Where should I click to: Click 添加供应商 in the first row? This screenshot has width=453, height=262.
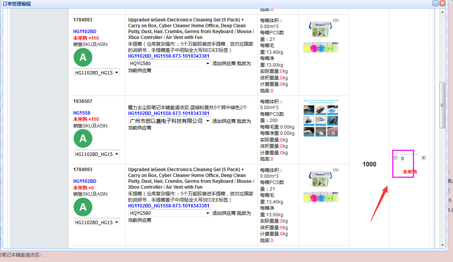(x=224, y=63)
